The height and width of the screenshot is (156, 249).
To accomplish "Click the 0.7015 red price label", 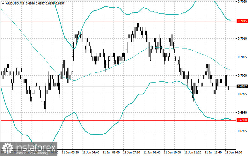I will tap(242, 21).
